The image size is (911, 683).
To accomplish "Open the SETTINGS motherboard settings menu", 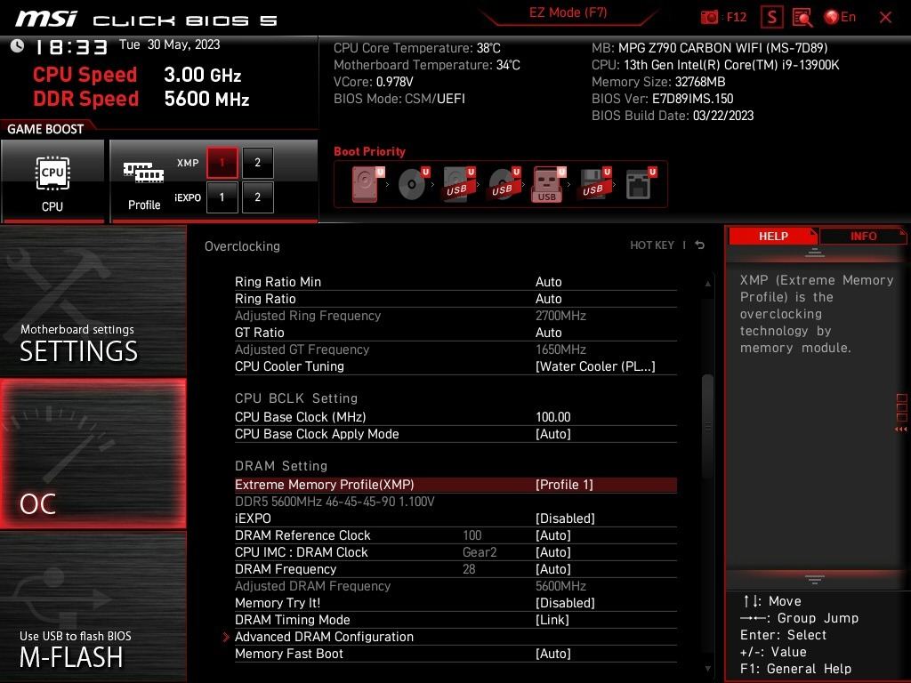I will 93,302.
